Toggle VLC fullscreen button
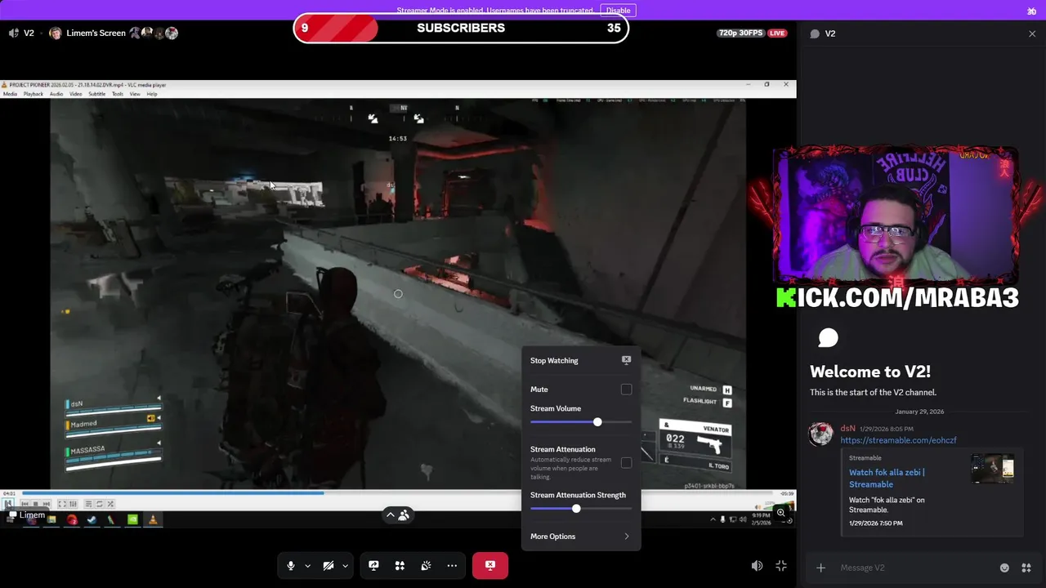Screen dimensions: 1046x588 pyautogui.click(x=61, y=504)
